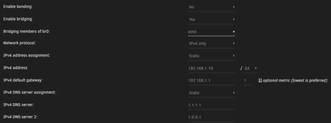331x123 pixels.
Task: Click the gateway metric field showing 1
Action: [248, 81]
